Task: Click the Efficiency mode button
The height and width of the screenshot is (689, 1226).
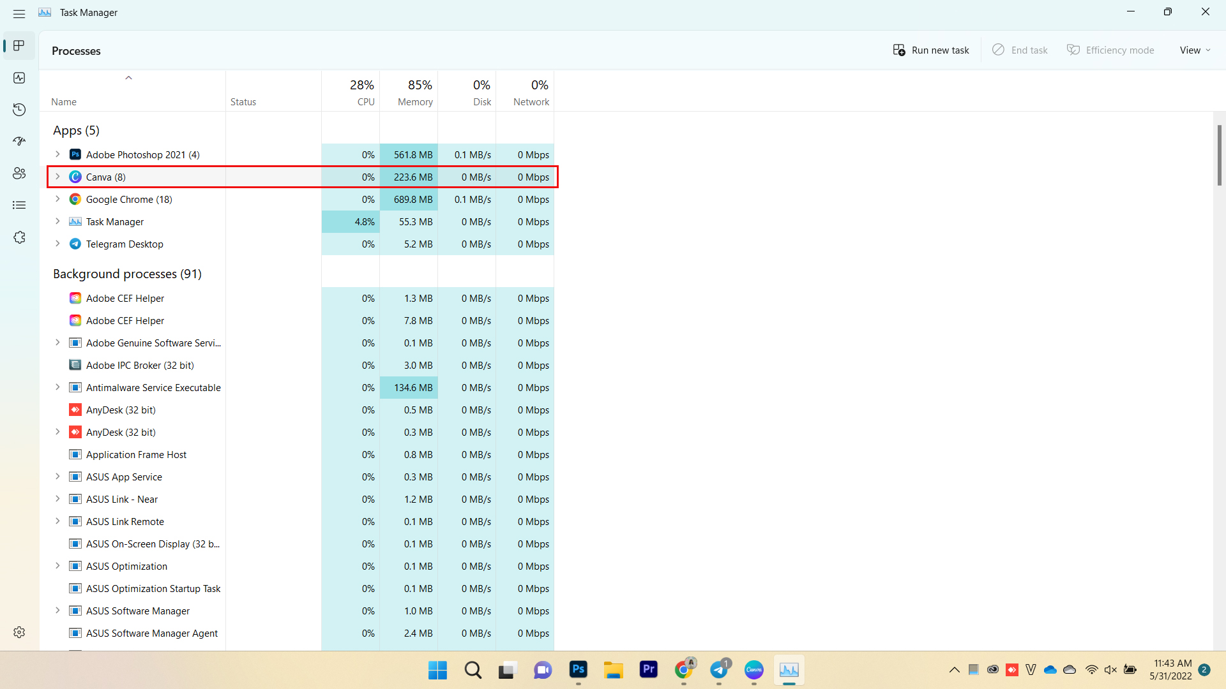Action: click(x=1110, y=50)
